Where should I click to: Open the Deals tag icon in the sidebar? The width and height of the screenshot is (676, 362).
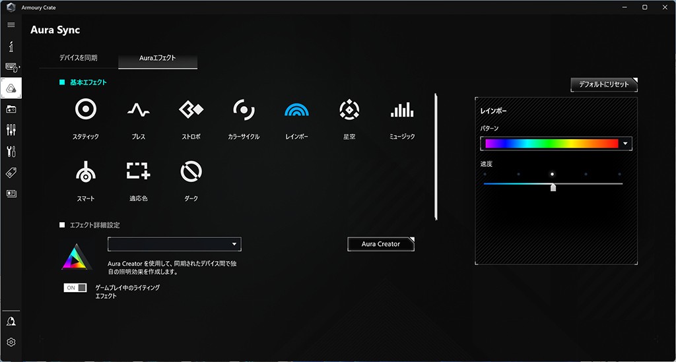coord(11,173)
